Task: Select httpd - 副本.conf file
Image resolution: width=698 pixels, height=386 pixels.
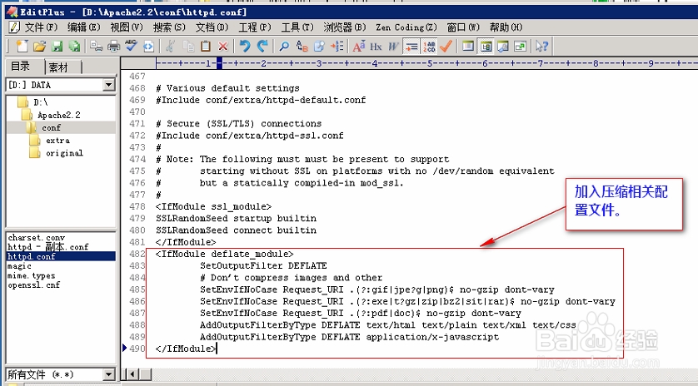Action: pyautogui.click(x=48, y=247)
